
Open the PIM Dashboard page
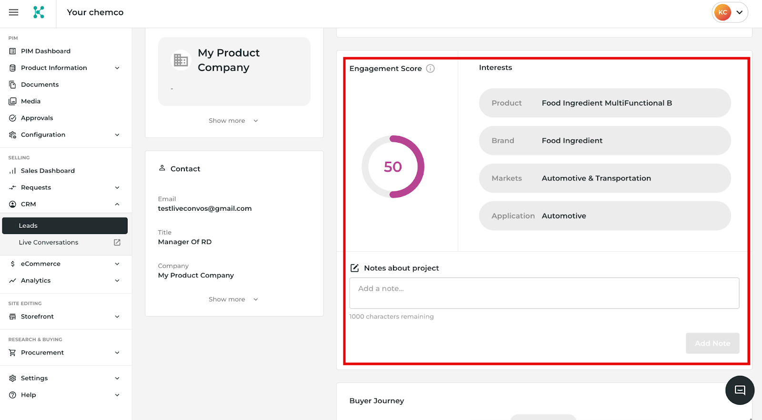46,51
